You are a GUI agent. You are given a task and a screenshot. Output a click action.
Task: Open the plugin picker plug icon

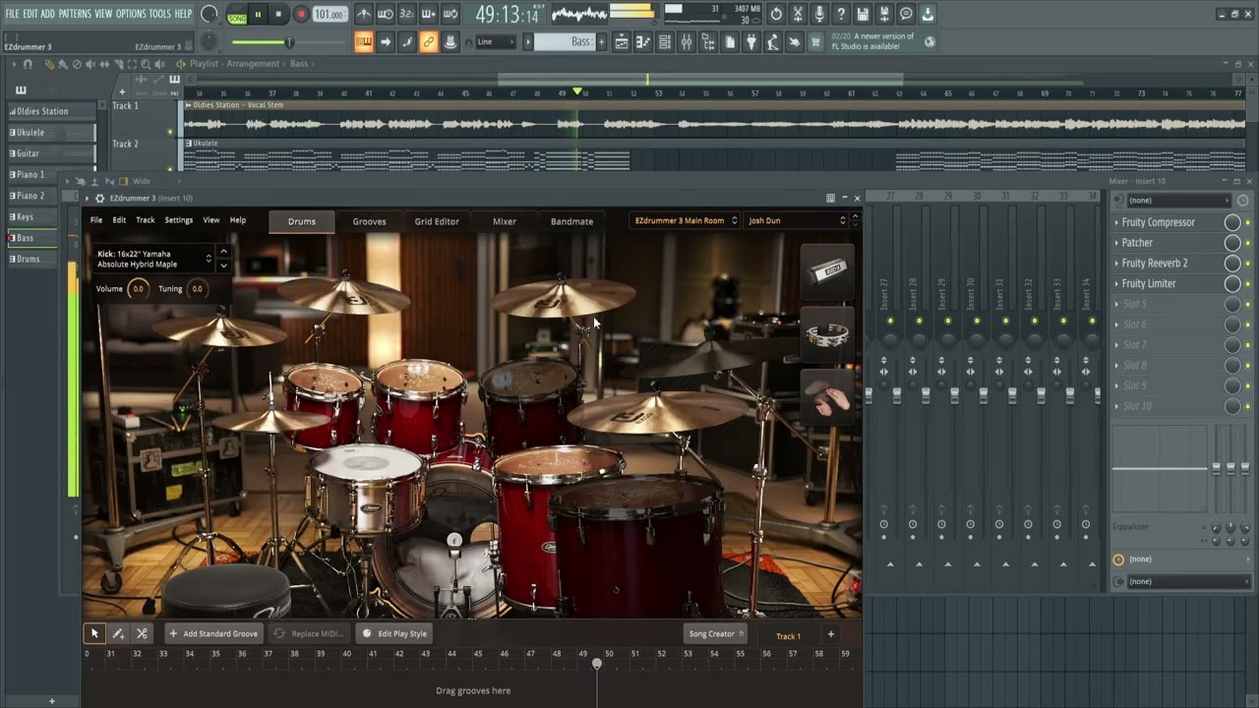click(751, 42)
